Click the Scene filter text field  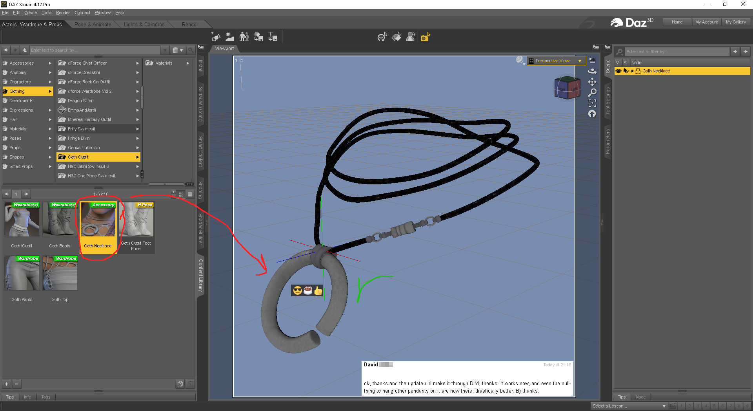pyautogui.click(x=677, y=52)
